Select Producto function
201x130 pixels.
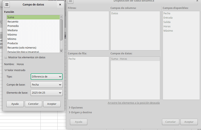(33, 43)
